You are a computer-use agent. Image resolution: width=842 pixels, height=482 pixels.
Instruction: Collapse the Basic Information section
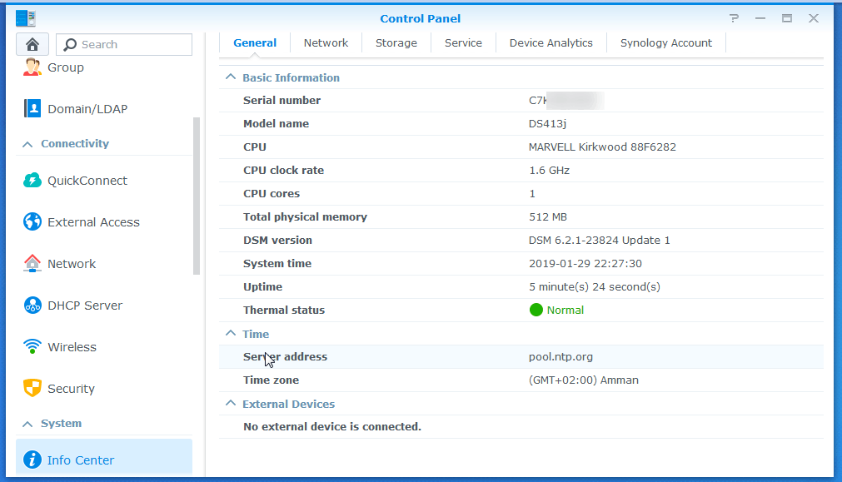tap(230, 77)
